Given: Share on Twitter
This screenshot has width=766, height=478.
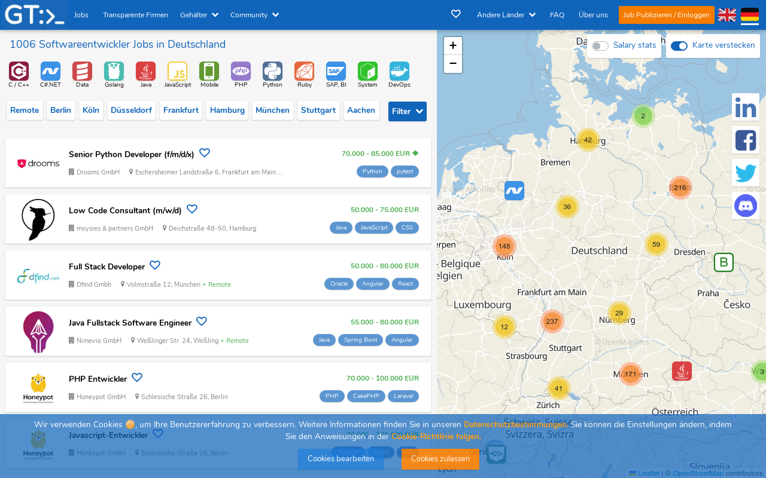Looking at the screenshot, I should (x=746, y=173).
